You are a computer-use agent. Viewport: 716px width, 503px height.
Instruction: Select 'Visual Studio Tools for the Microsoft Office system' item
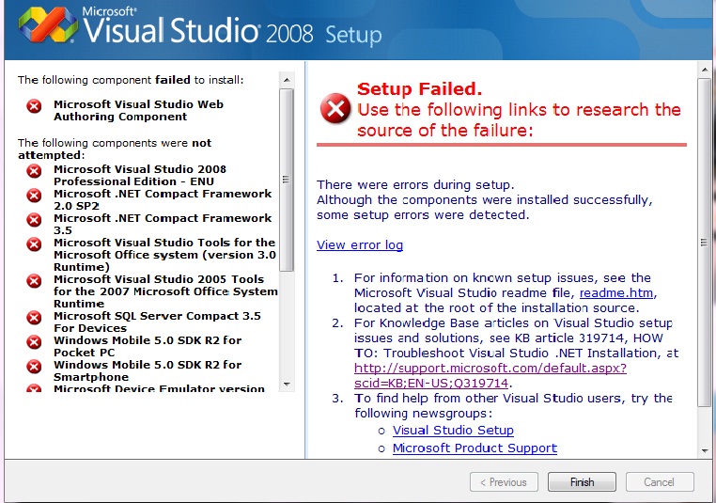pos(164,255)
